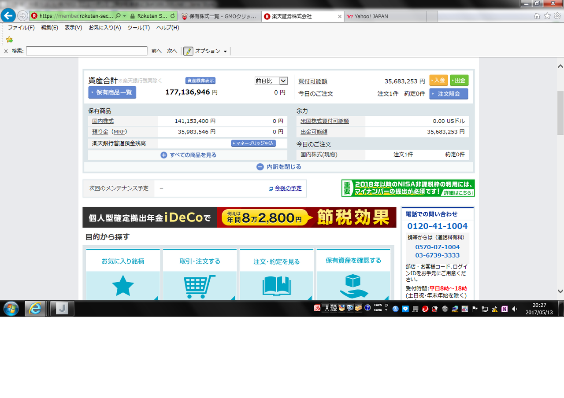Click the green 出金 button
The height and width of the screenshot is (398, 564).
[459, 81]
